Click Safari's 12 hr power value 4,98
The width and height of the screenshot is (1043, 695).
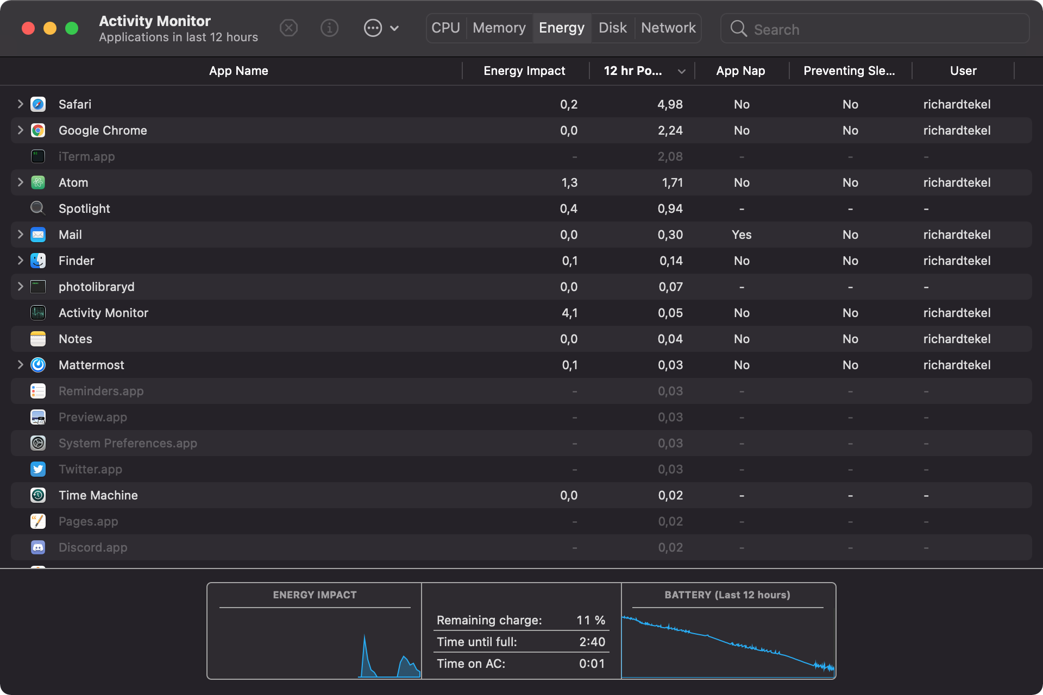pyautogui.click(x=670, y=104)
